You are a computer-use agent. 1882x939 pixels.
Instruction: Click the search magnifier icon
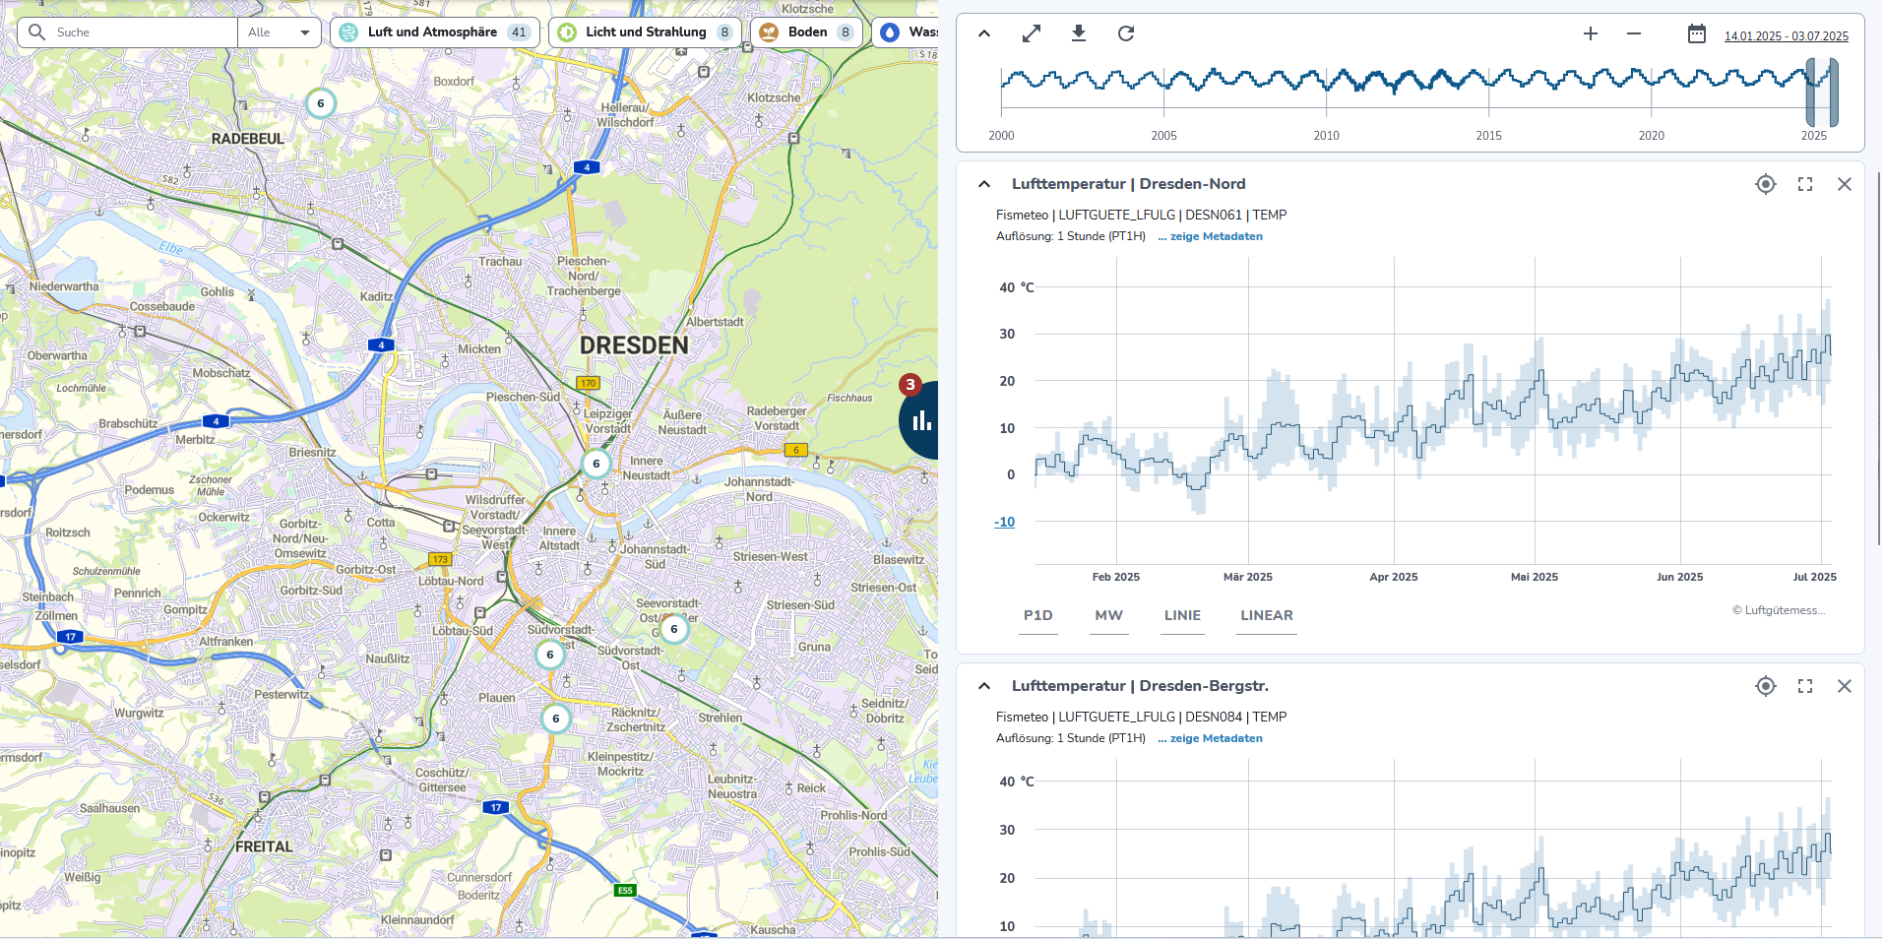click(x=37, y=32)
